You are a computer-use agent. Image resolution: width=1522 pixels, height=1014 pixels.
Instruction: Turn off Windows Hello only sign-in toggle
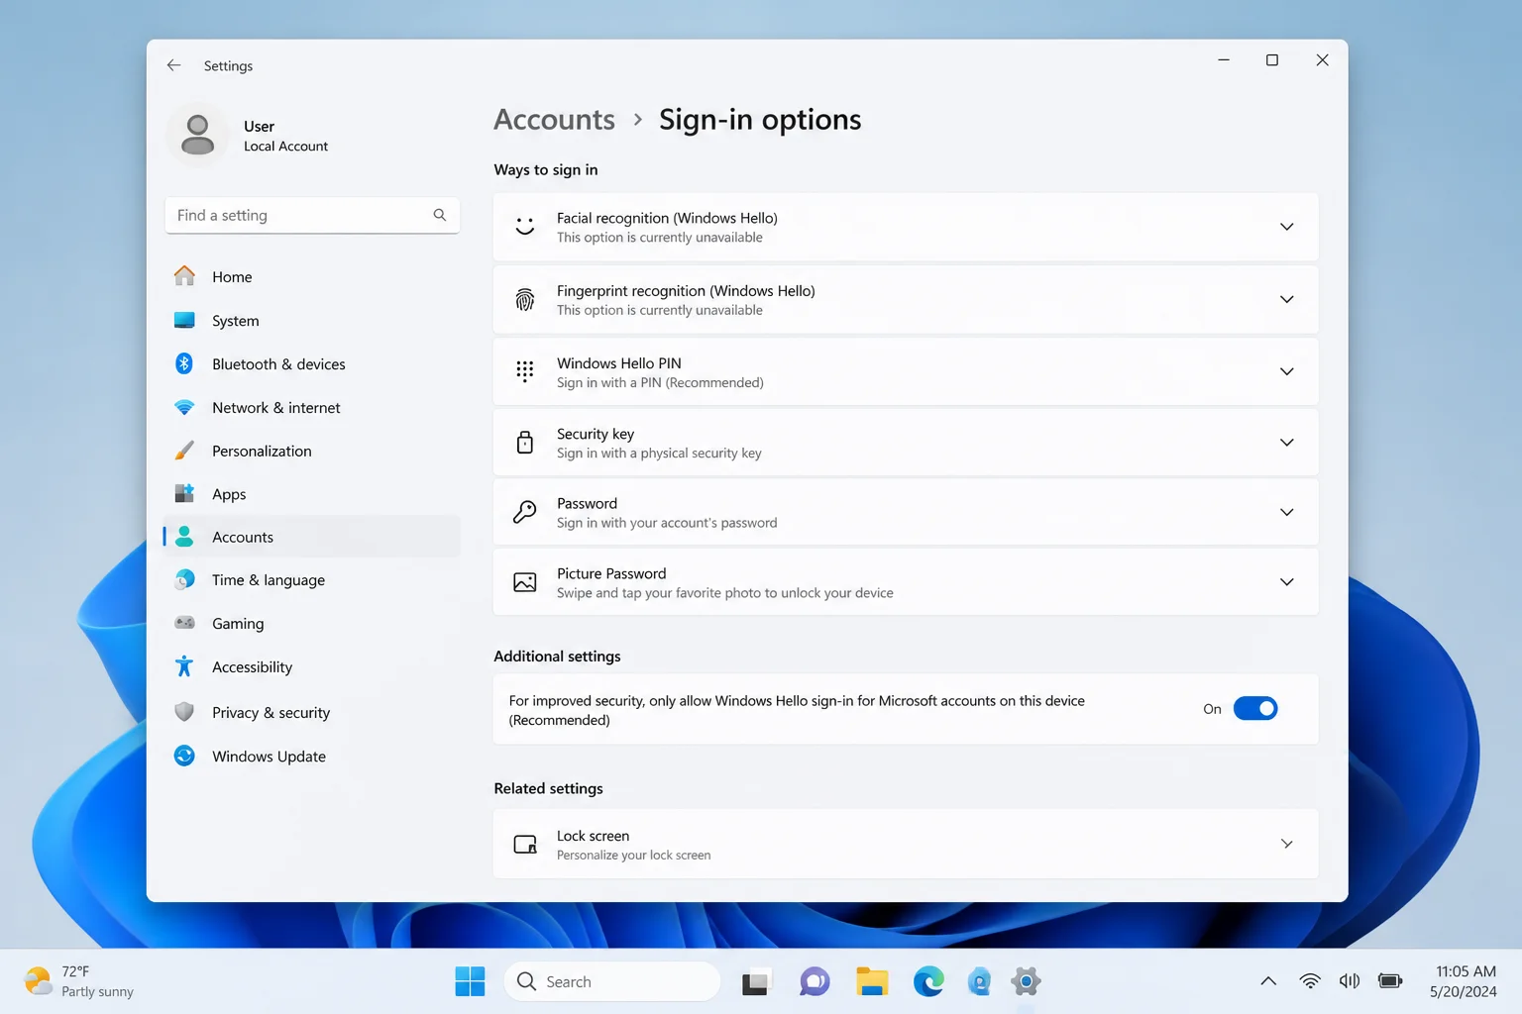1255,709
